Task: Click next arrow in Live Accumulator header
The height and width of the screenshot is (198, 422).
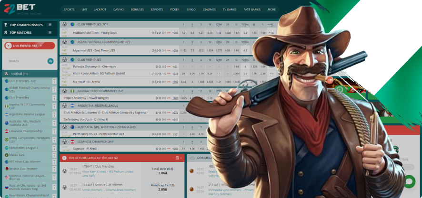Action: coord(181,158)
